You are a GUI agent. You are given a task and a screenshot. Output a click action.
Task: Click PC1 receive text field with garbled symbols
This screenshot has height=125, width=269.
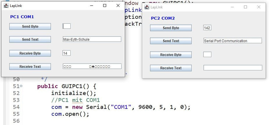(92, 66)
